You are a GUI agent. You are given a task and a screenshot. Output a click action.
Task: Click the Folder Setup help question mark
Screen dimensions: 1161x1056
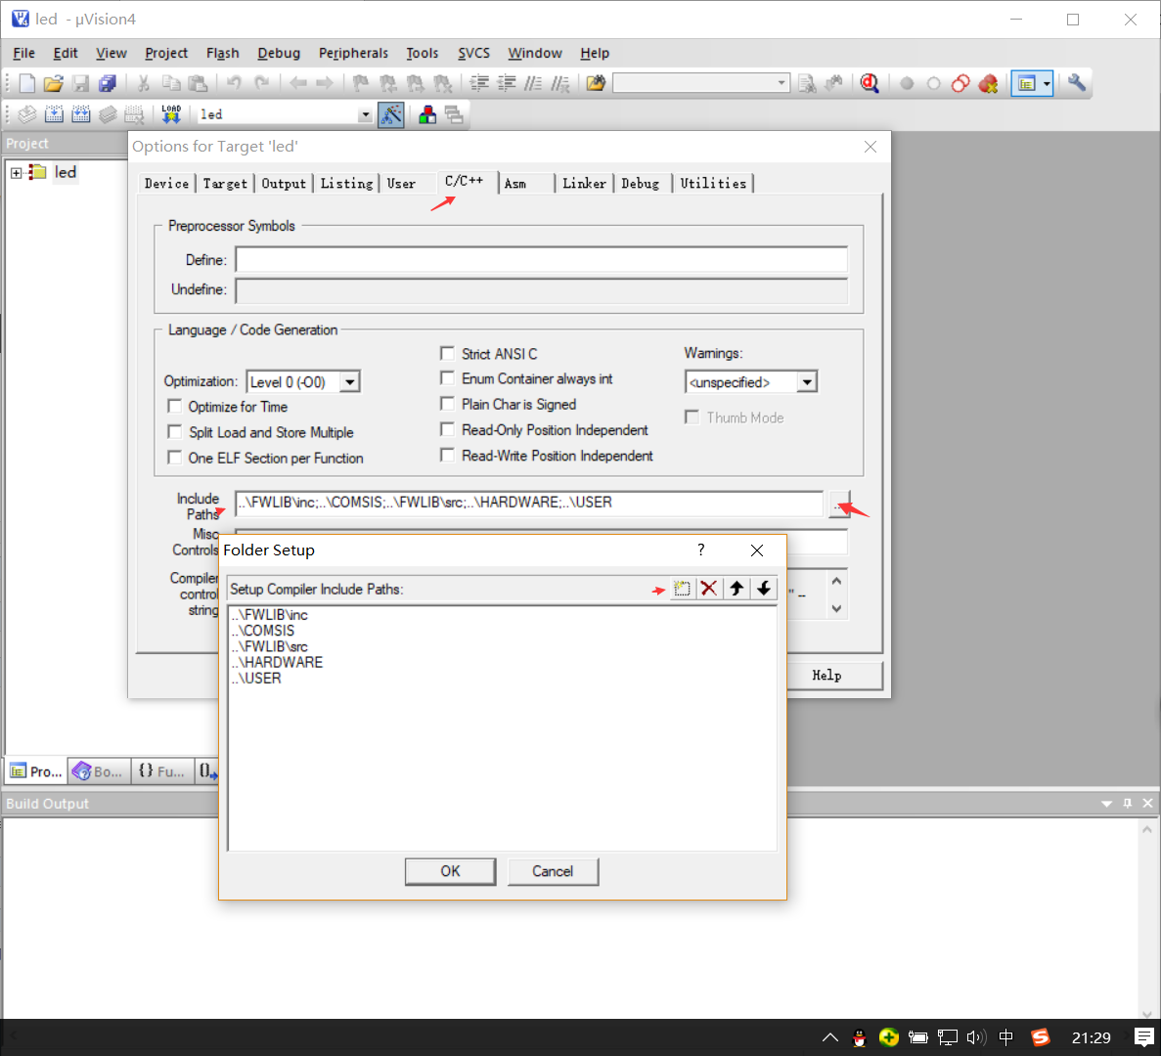click(x=701, y=550)
